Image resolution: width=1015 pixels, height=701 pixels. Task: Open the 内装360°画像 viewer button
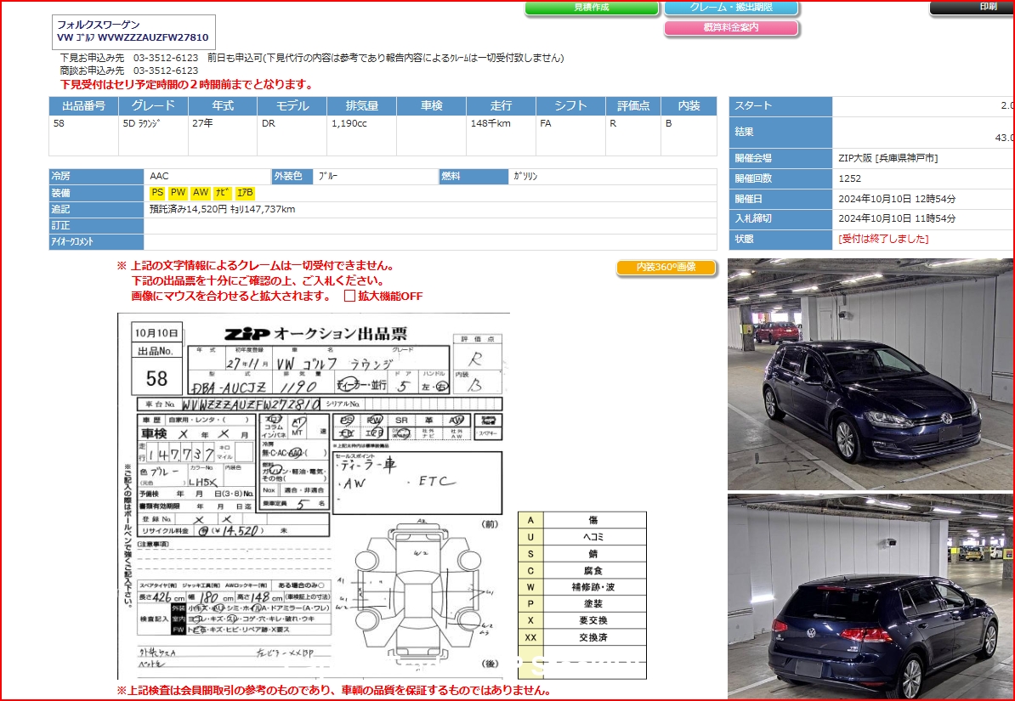666,268
